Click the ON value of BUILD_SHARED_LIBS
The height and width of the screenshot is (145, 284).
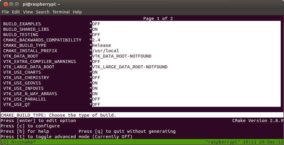coord(95,29)
